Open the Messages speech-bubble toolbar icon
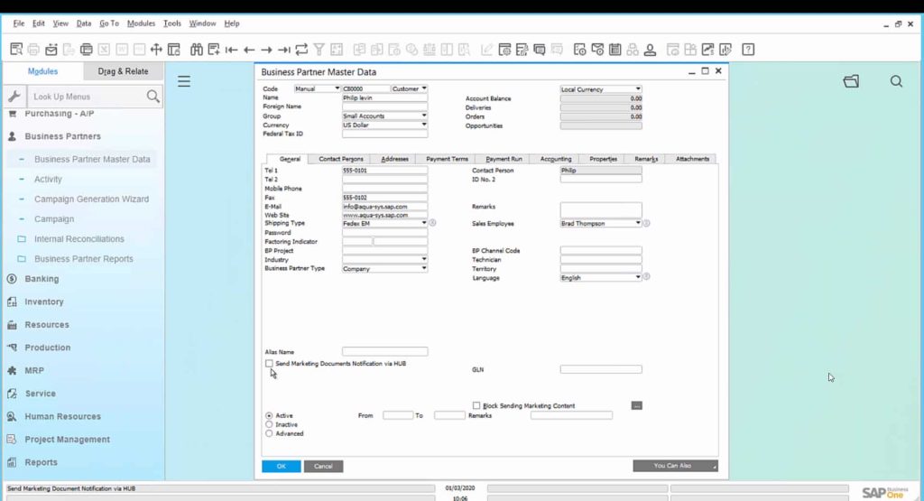 point(540,50)
